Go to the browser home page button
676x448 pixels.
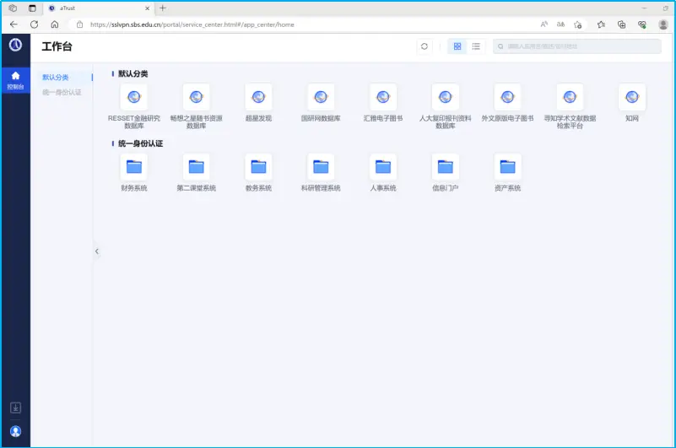pos(55,24)
